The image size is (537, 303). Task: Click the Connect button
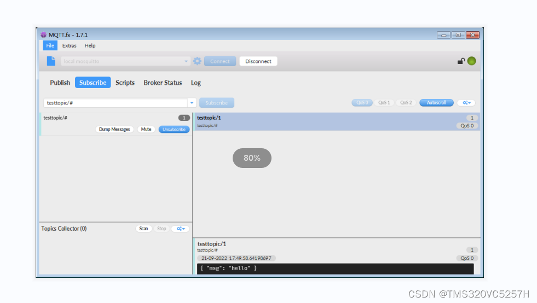[220, 61]
